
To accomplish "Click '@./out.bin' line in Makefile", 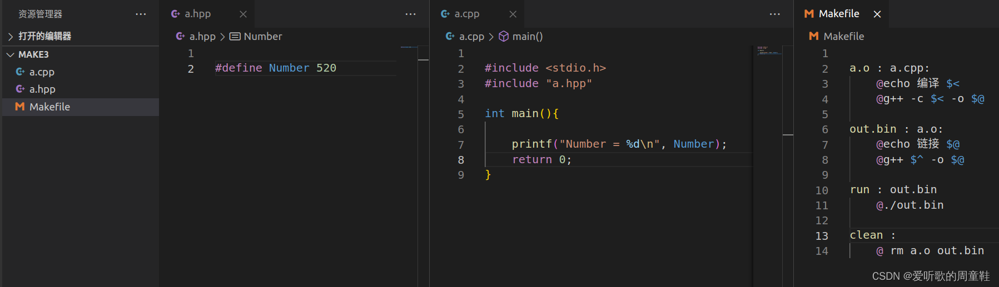I will 910,205.
